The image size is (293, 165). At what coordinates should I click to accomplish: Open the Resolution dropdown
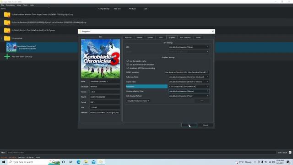coord(189,87)
